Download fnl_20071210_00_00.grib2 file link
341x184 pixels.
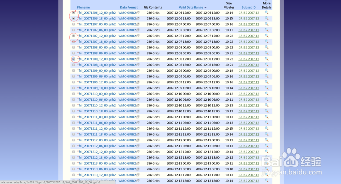click(x=97, y=94)
